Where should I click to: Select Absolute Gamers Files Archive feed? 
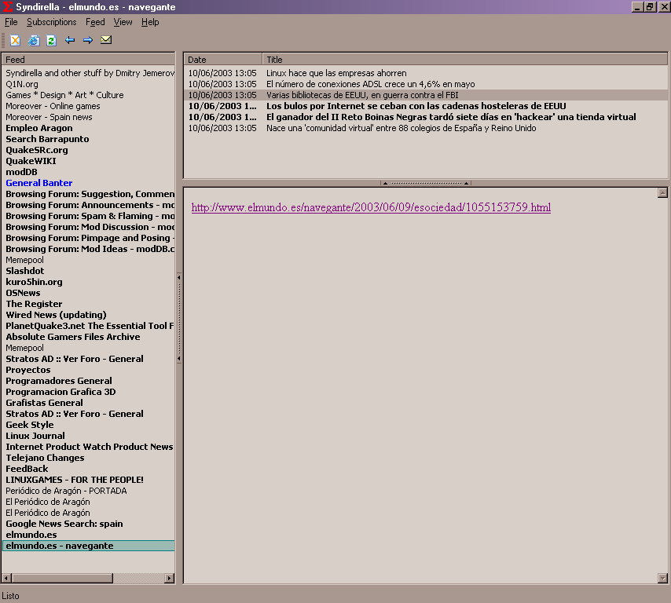point(89,337)
